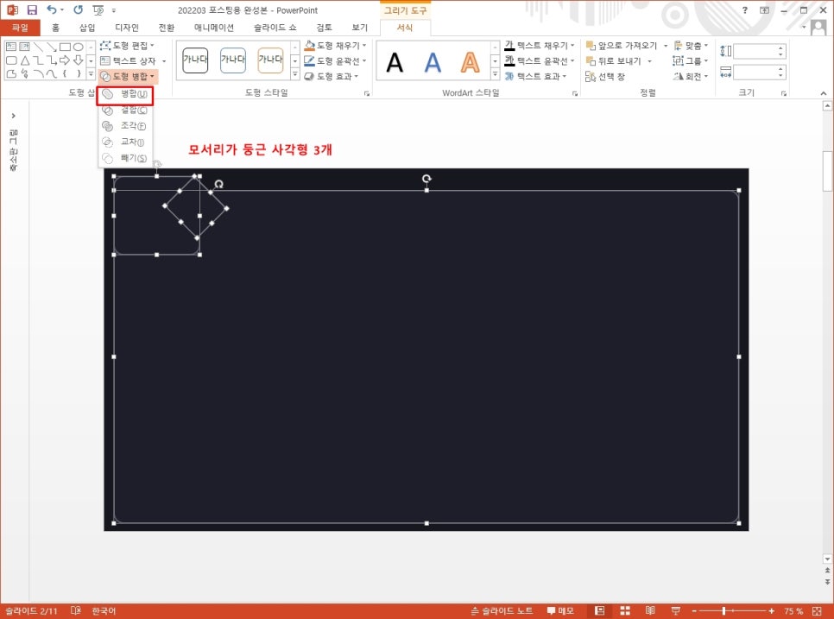The width and height of the screenshot is (834, 619).
Task: Select the 서식 drawing tools tab
Action: pos(405,28)
